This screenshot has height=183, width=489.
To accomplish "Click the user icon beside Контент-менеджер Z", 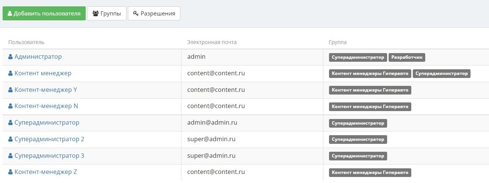I will click(11, 172).
